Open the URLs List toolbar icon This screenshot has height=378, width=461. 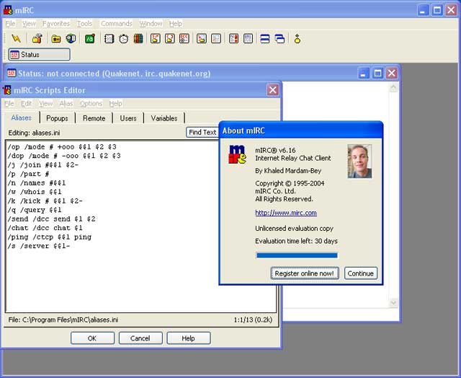point(248,38)
